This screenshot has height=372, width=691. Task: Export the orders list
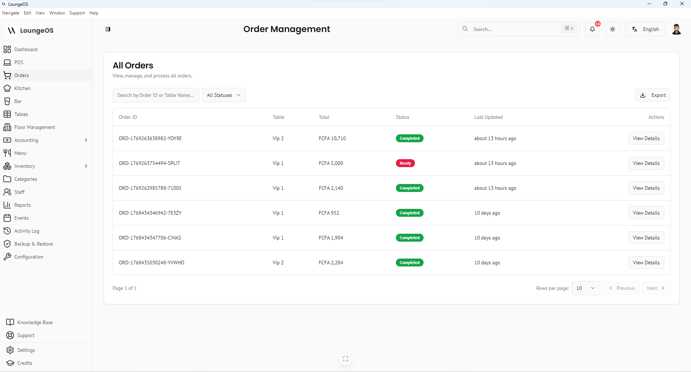[652, 95]
